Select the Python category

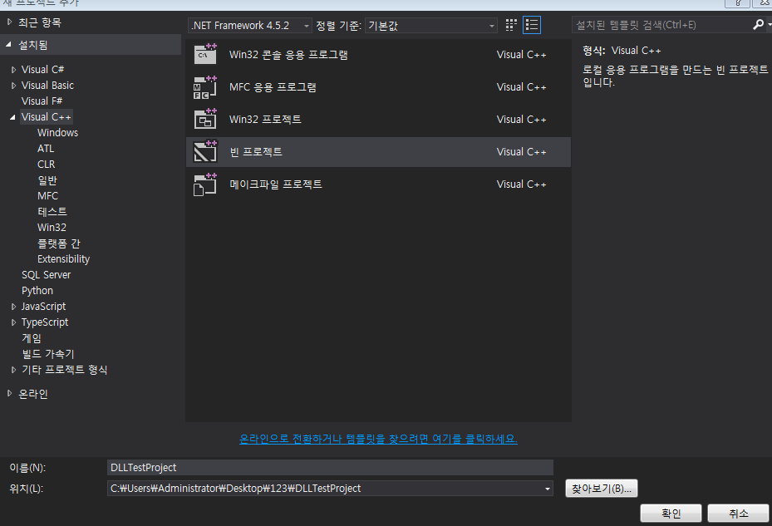[x=37, y=291]
